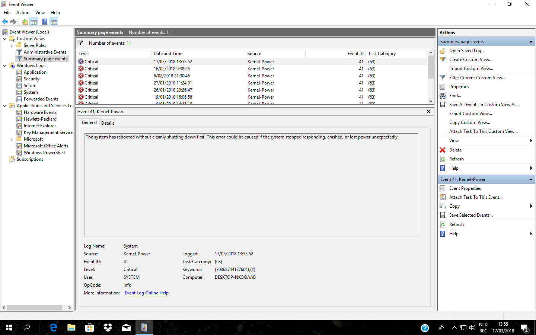The width and height of the screenshot is (536, 335).
Task: Click the event list vertical scrollbar down arrow
Action: point(431,101)
